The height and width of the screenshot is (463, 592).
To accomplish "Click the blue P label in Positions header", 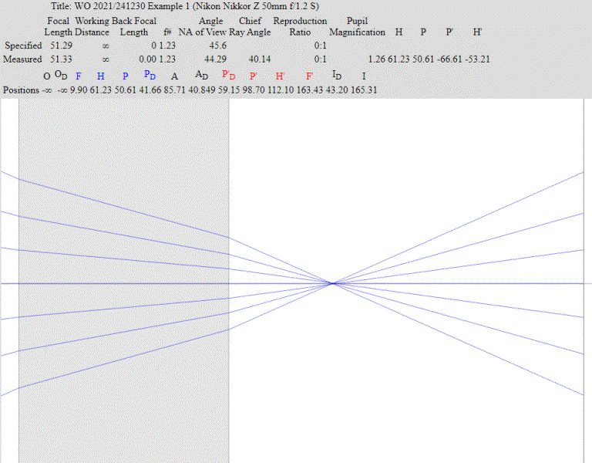I will click(126, 76).
